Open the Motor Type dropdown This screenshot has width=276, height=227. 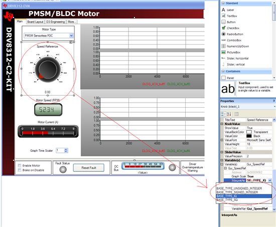[x=71, y=36]
